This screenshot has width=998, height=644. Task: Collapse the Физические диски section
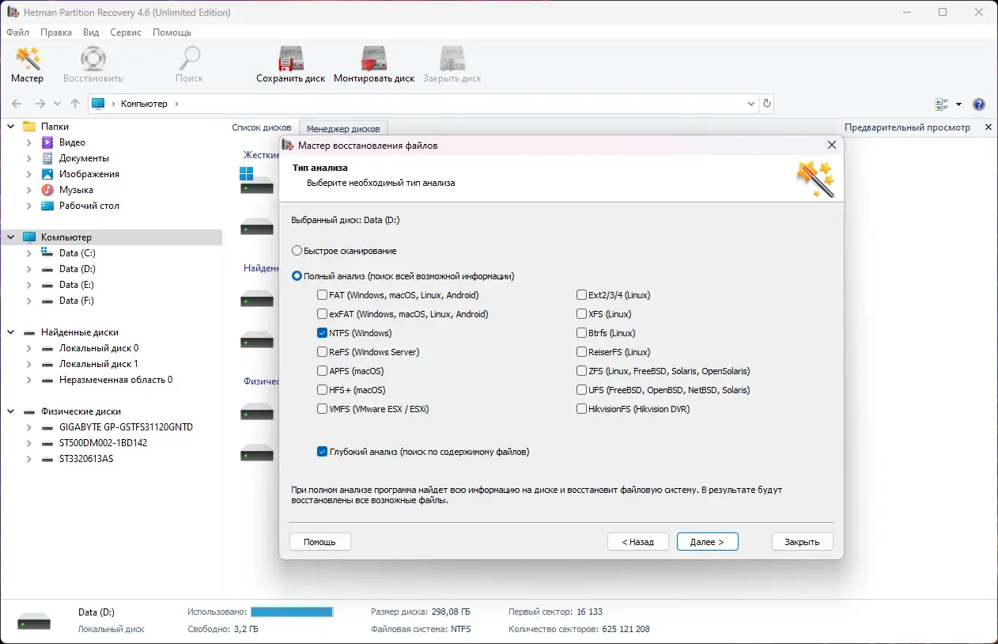point(11,411)
